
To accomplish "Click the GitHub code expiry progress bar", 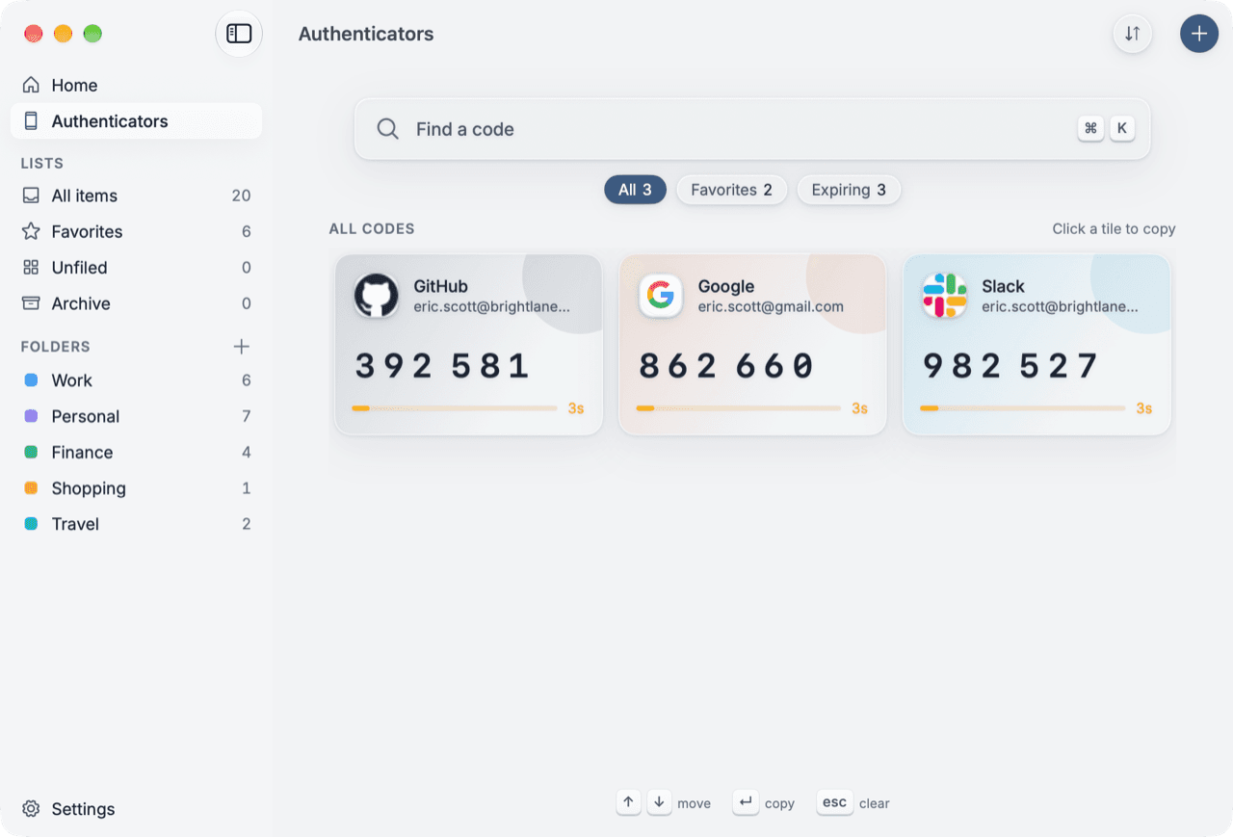I will click(455, 408).
